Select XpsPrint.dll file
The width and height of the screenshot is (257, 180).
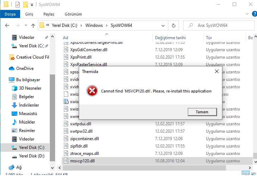tap(81, 57)
